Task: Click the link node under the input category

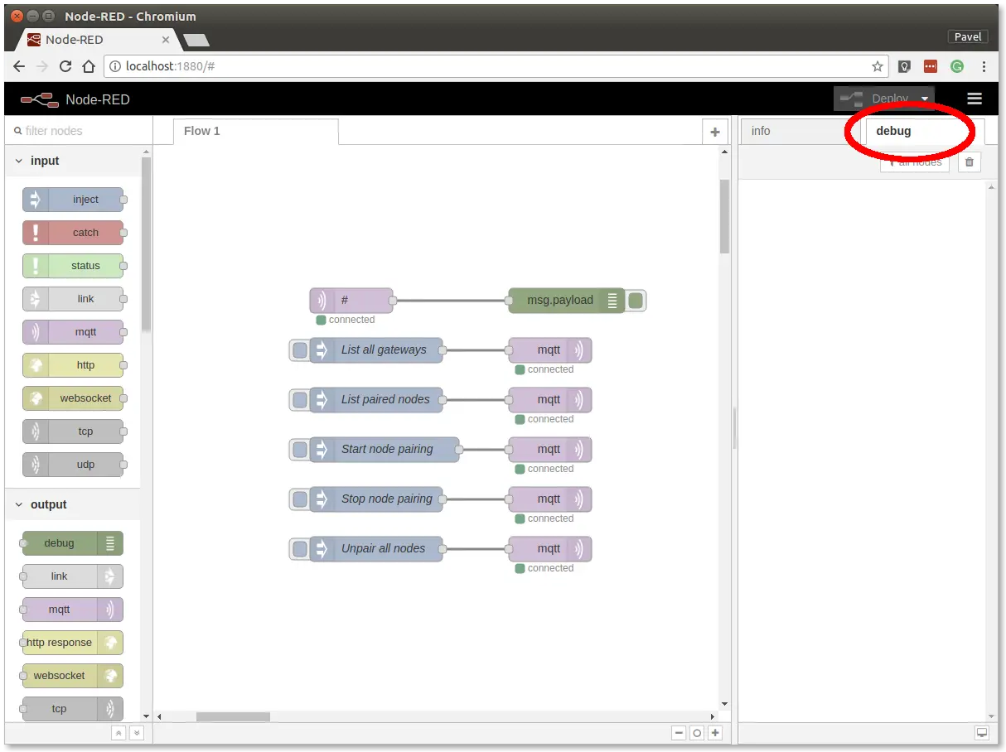Action: 73,299
